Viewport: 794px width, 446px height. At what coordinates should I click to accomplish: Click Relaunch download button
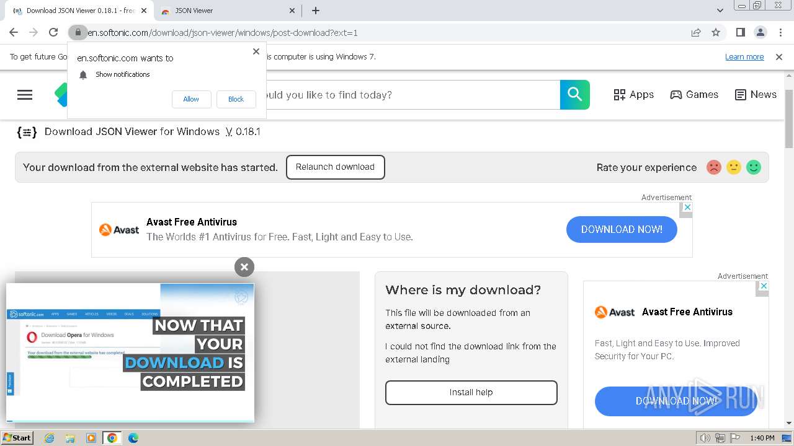(336, 167)
